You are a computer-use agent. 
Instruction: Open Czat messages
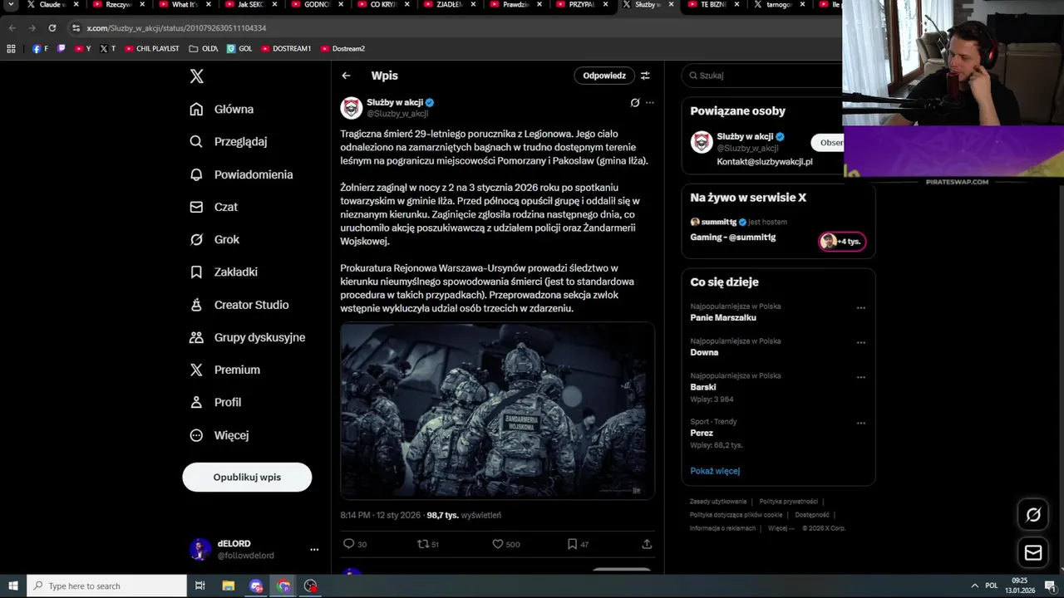214,207
